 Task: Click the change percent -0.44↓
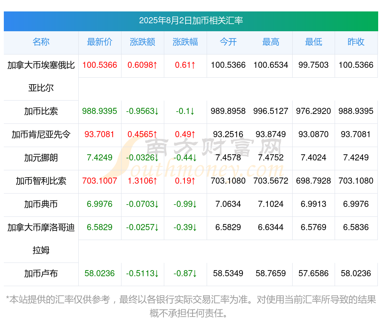[185, 158]
